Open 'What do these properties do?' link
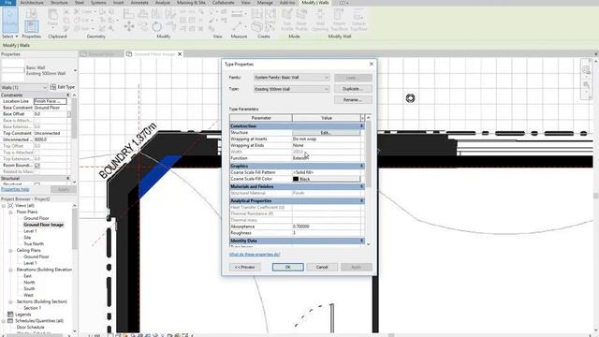599x337 pixels. pyautogui.click(x=255, y=255)
